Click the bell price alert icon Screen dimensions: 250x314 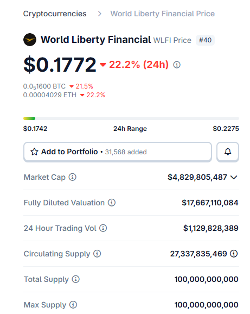tap(228, 152)
